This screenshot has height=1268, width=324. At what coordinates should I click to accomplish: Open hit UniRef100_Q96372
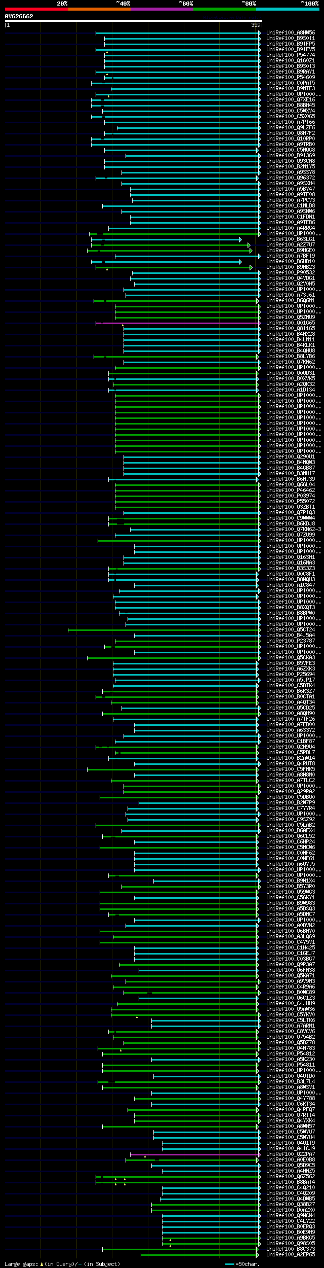pyautogui.click(x=291, y=178)
